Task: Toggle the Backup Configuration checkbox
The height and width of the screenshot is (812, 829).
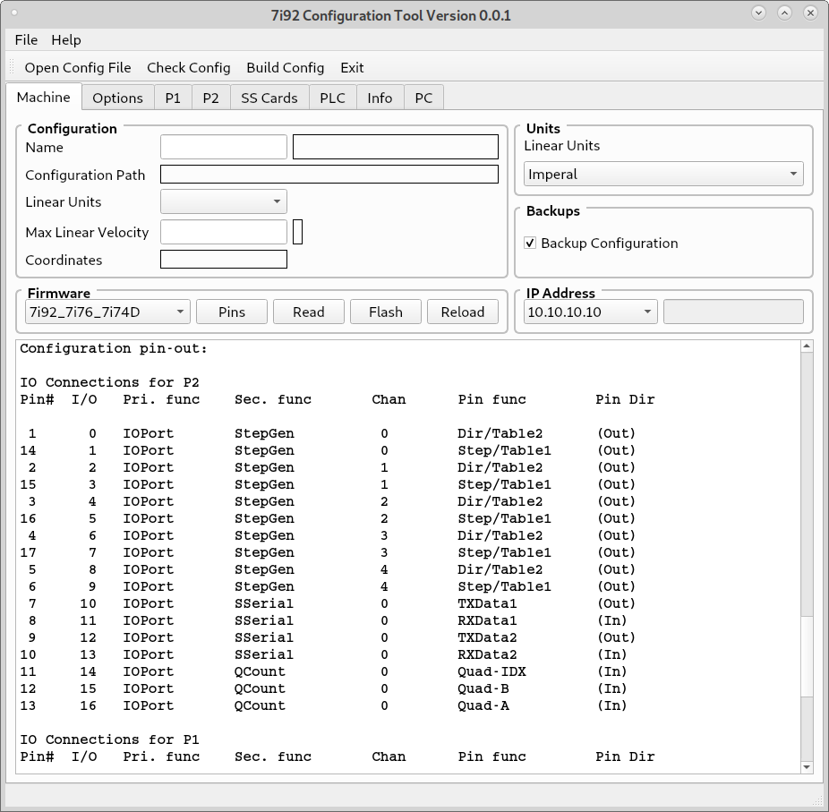Action: point(530,243)
